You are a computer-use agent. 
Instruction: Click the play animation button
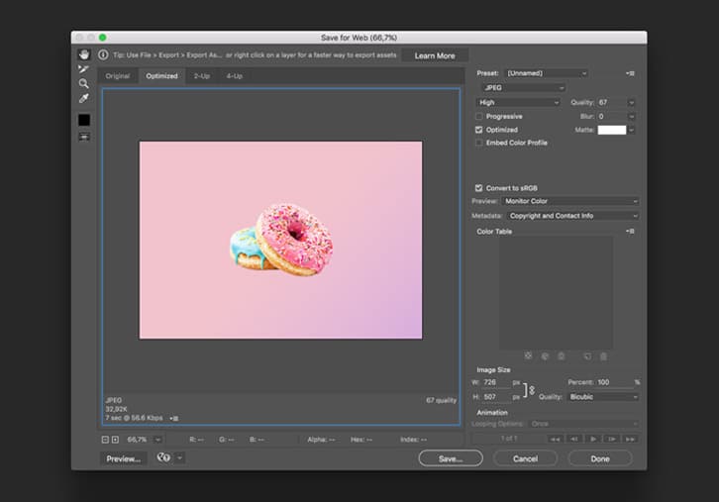[593, 440]
